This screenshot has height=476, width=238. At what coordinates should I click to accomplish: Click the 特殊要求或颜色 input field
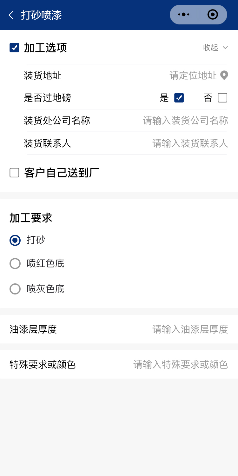181,365
